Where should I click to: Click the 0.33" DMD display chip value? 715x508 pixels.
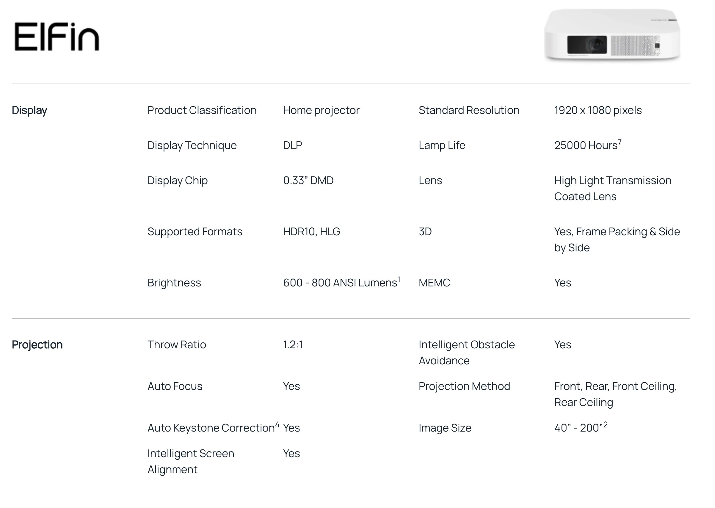308,181
